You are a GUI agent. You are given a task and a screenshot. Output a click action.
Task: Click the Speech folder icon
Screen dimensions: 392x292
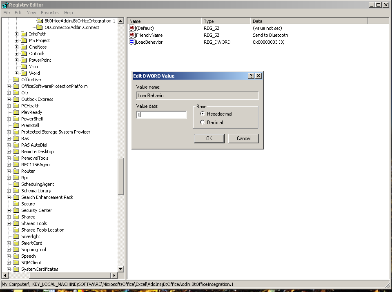(16, 256)
